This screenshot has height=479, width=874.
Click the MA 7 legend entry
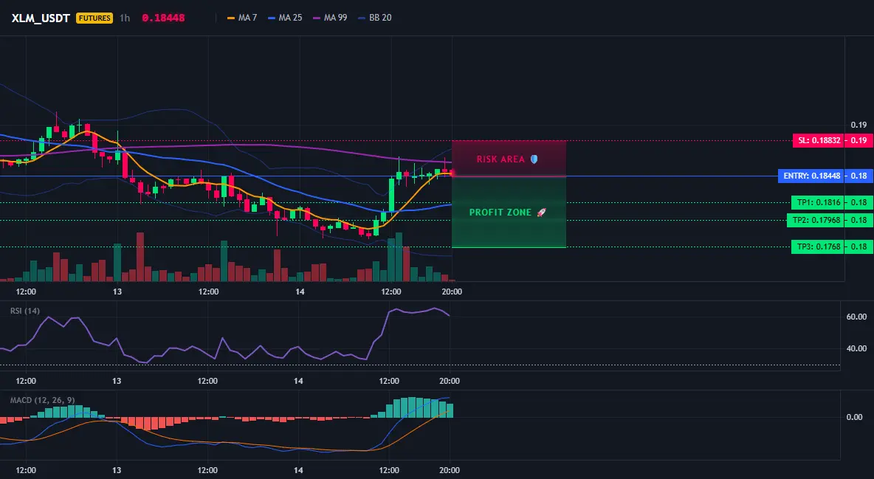click(242, 18)
